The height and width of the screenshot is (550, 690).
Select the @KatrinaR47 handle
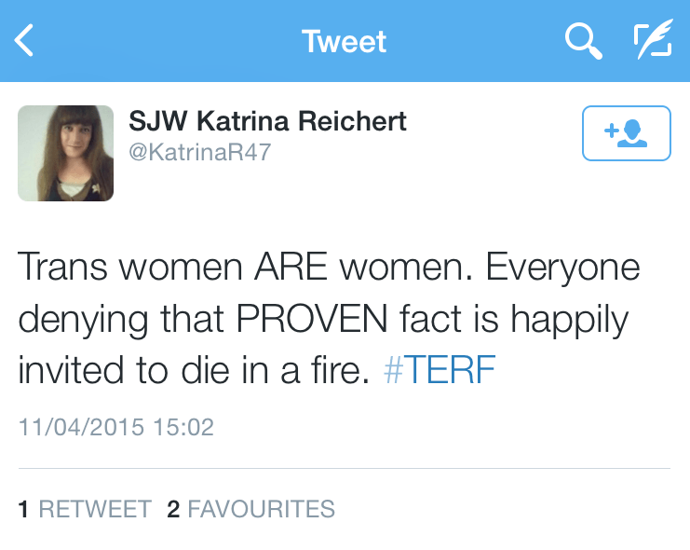pos(199,152)
